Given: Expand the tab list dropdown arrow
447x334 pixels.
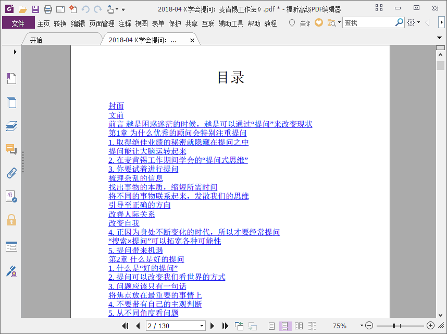Looking at the screenshot, I should pyautogui.click(x=439, y=38).
